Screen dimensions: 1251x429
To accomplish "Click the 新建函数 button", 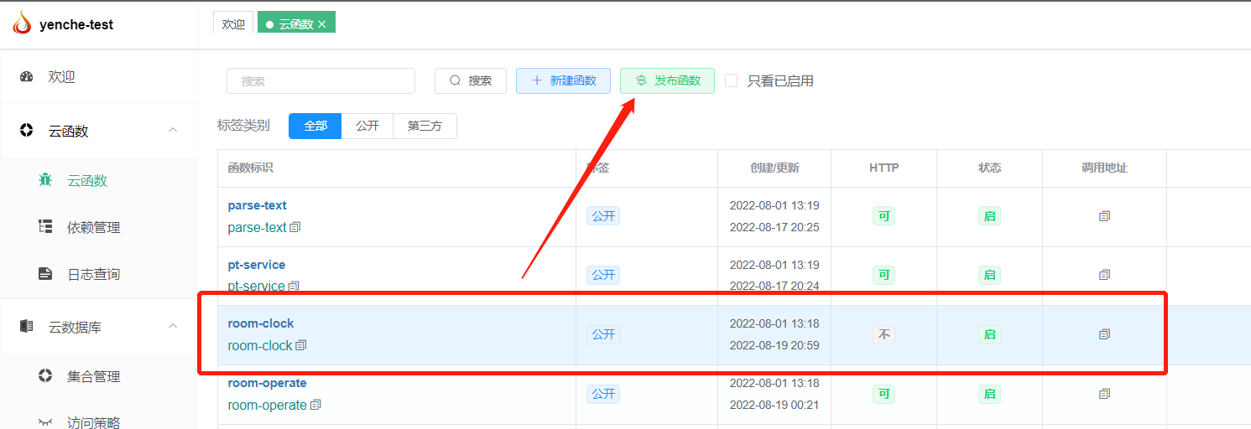I will tap(563, 80).
